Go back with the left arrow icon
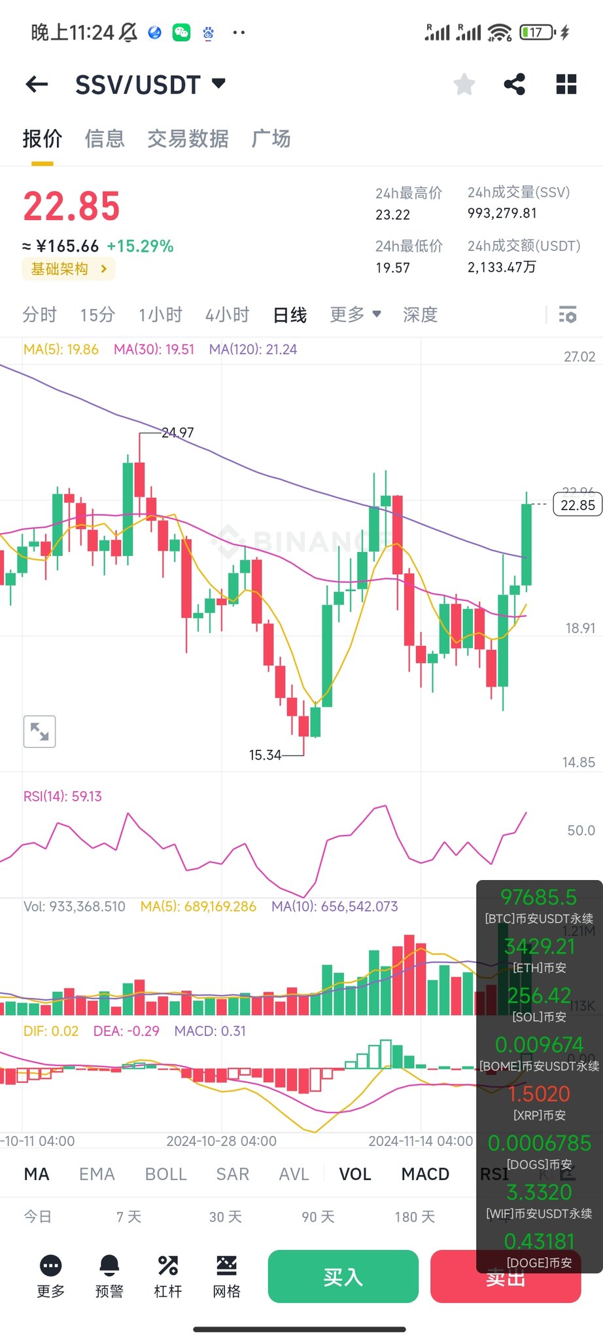The height and width of the screenshot is (1341, 603). pyautogui.click(x=37, y=84)
